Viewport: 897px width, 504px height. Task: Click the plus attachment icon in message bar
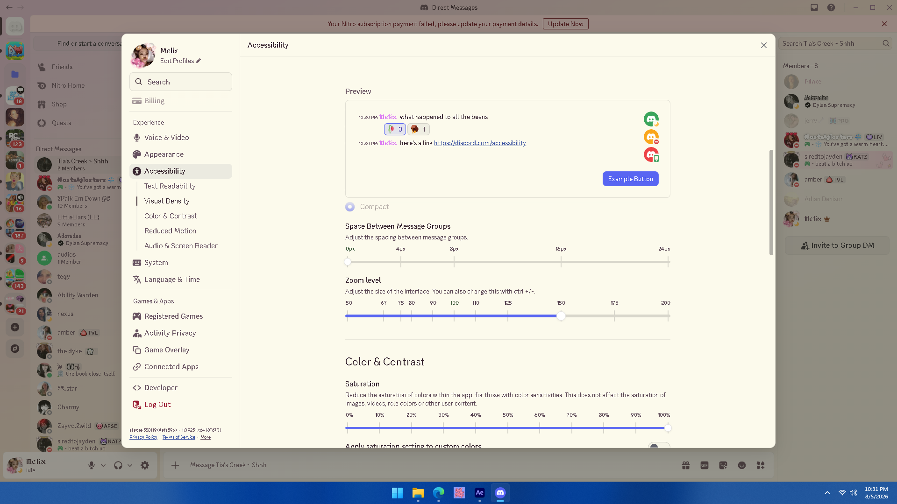[x=175, y=465]
